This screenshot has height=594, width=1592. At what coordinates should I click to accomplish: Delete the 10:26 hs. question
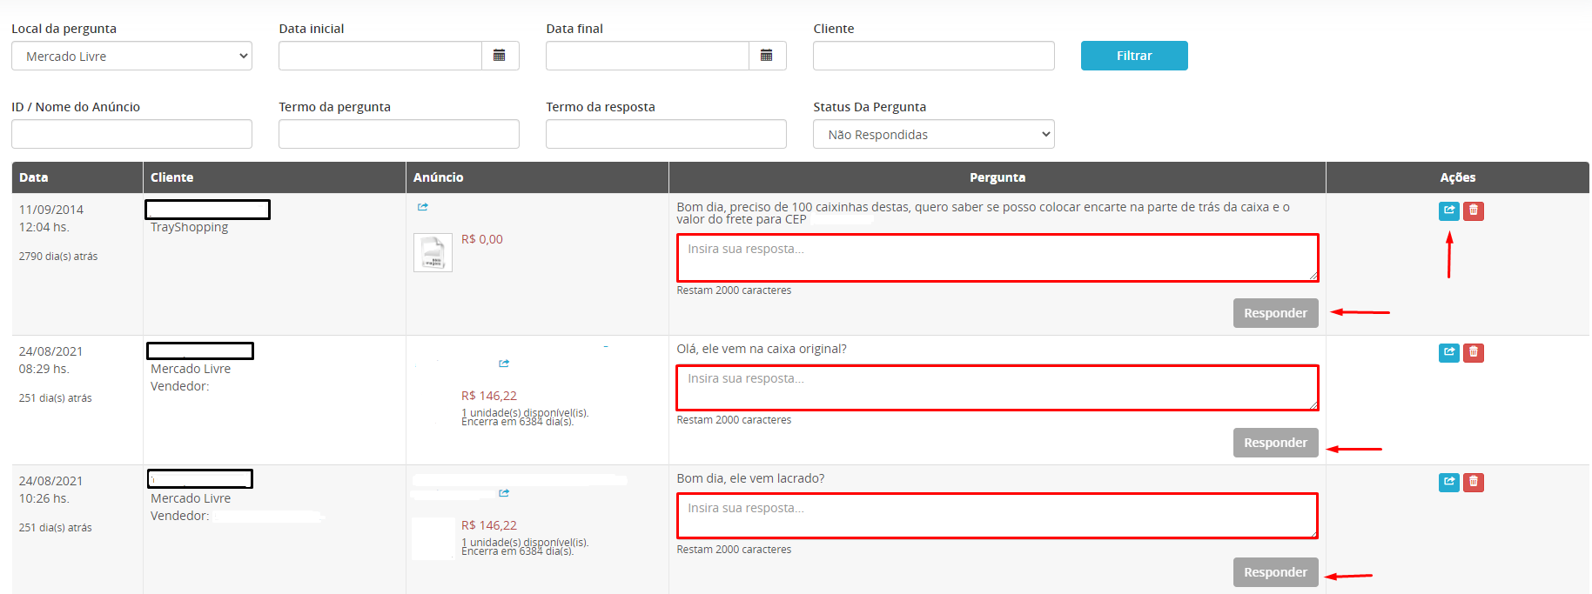click(x=1474, y=482)
